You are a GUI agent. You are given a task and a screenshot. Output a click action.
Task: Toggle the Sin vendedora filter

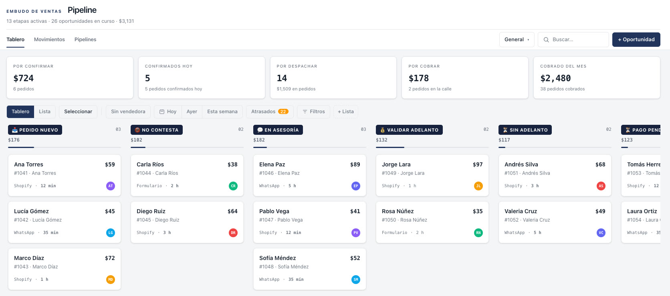[128, 112]
